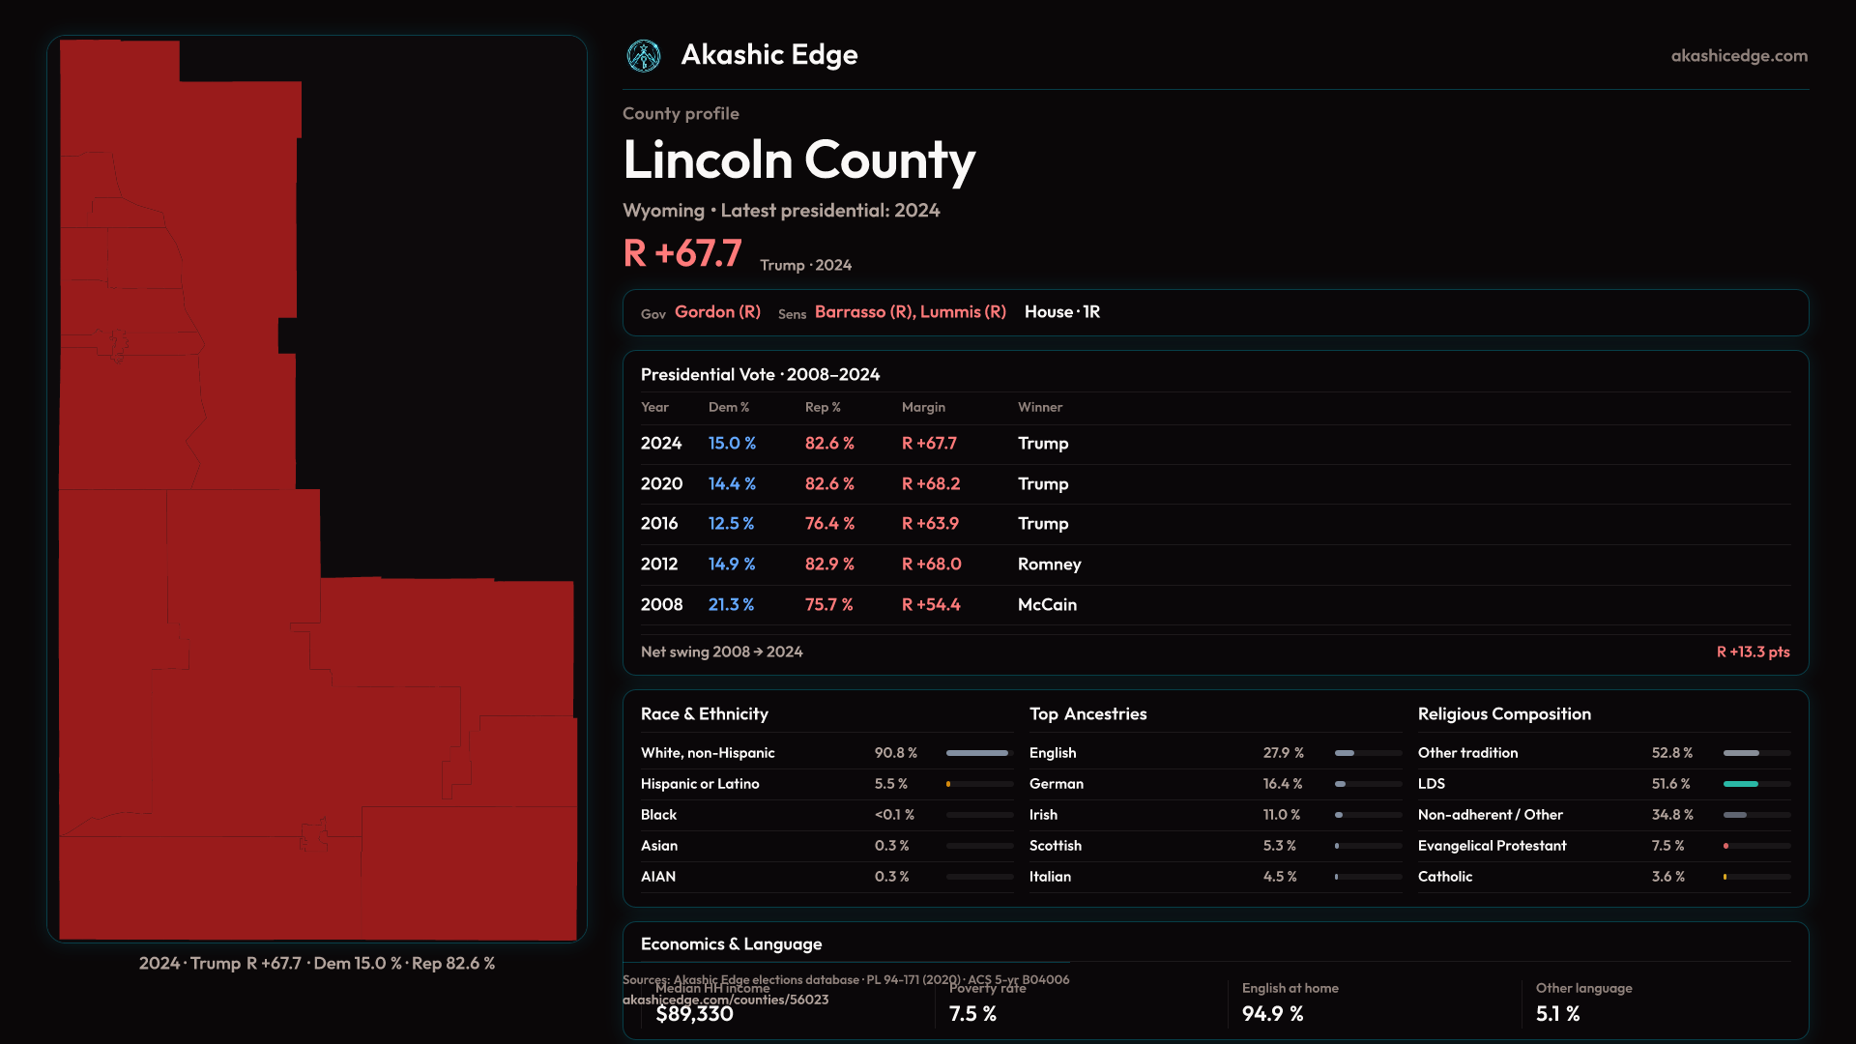Click the Race & Ethnicity section heading

704,714
